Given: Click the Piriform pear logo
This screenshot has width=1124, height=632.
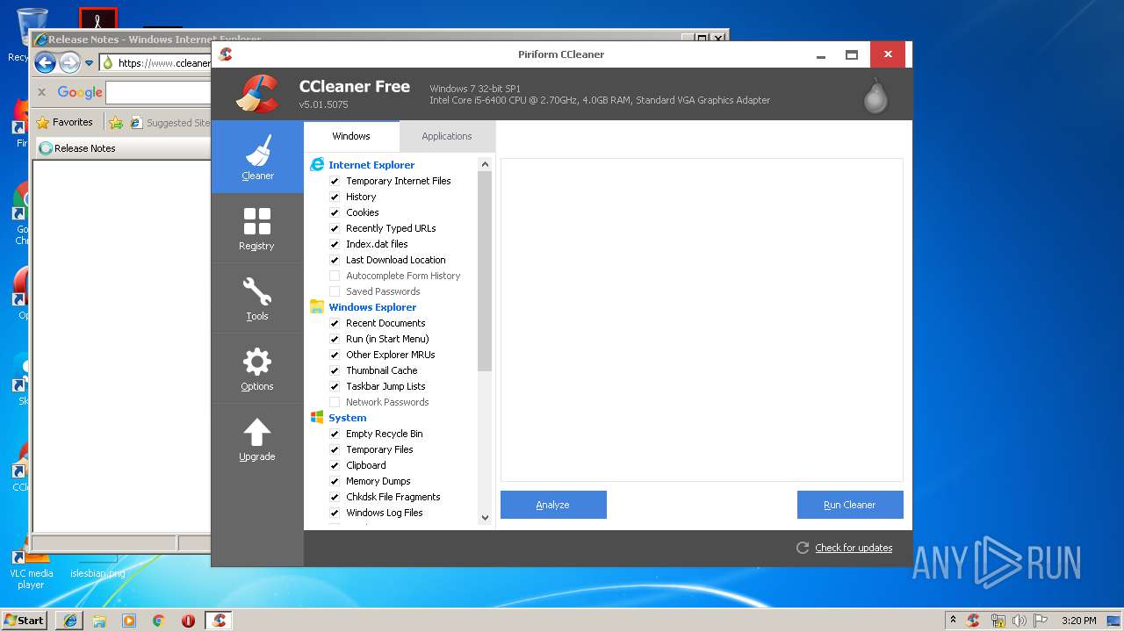Looking at the screenshot, I should (875, 96).
